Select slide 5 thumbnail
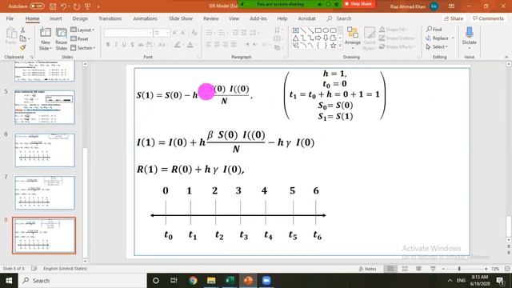 (45, 107)
